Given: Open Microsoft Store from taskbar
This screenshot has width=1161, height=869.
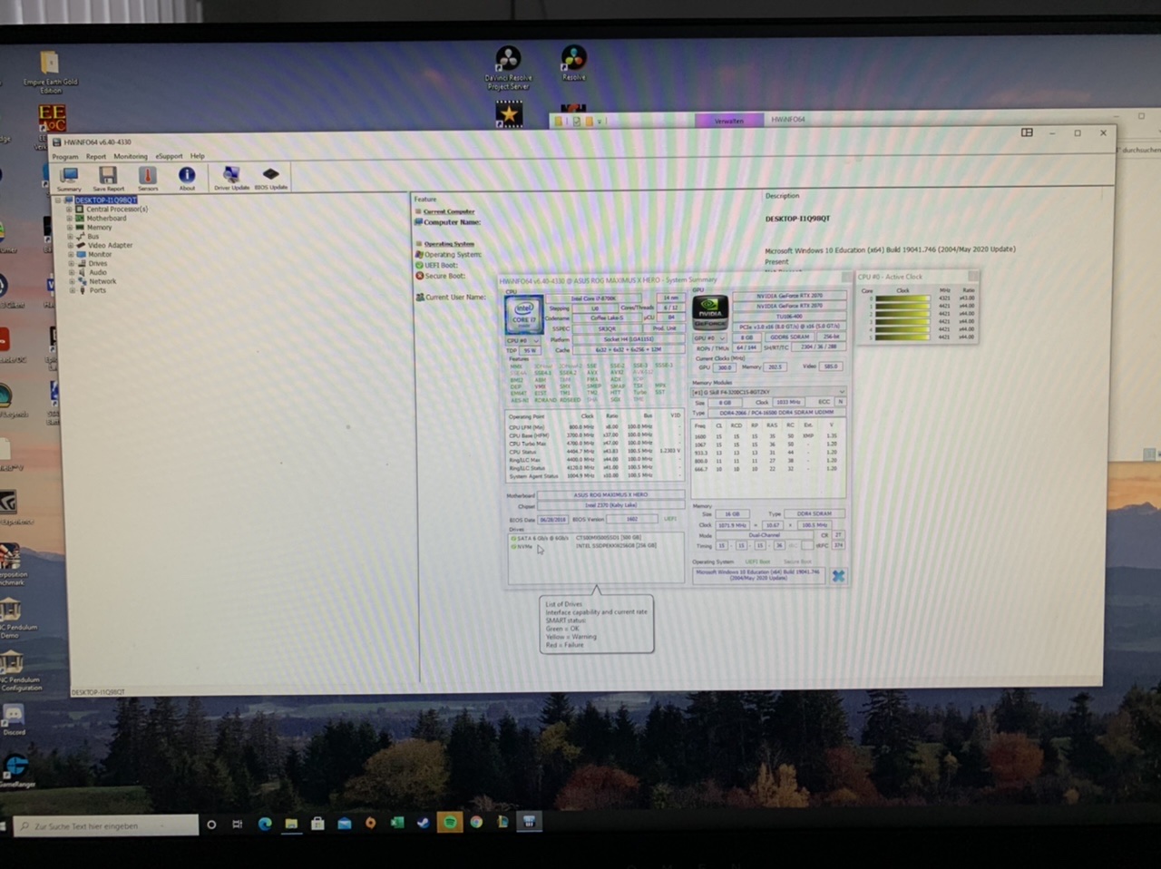Looking at the screenshot, I should coord(317,824).
